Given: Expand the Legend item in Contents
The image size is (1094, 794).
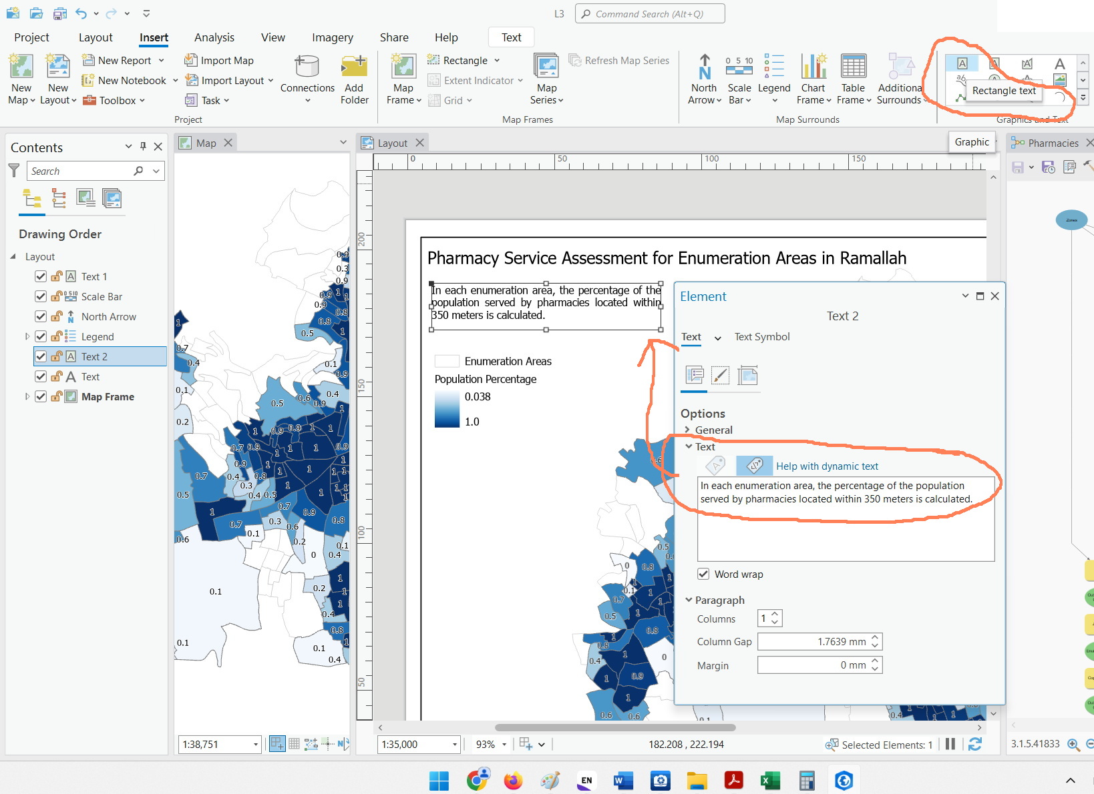Looking at the screenshot, I should 27,336.
